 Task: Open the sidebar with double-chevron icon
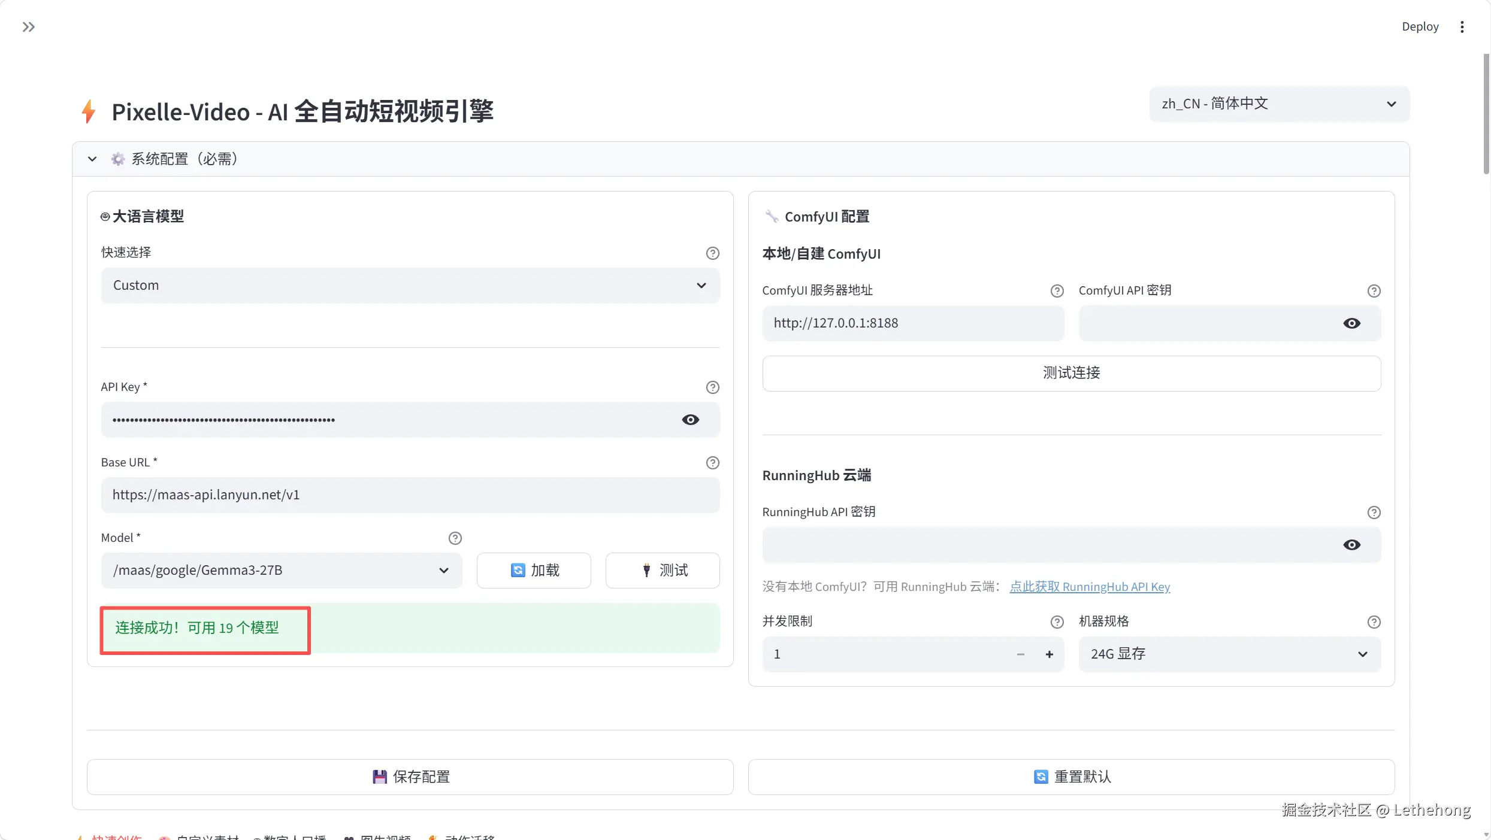coord(28,27)
